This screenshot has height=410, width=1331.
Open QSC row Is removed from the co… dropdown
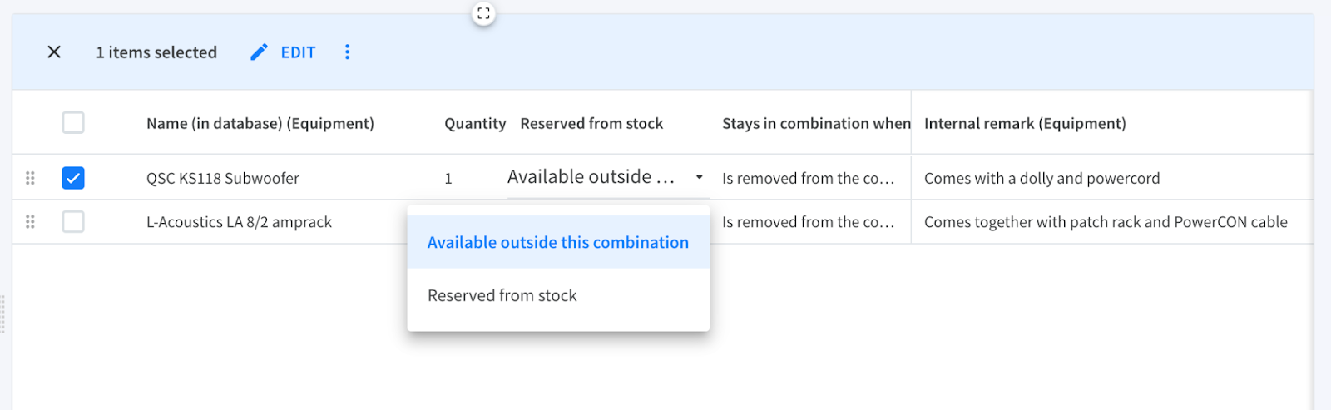(x=809, y=178)
